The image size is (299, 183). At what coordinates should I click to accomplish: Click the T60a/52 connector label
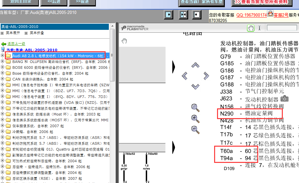click(x=130, y=154)
